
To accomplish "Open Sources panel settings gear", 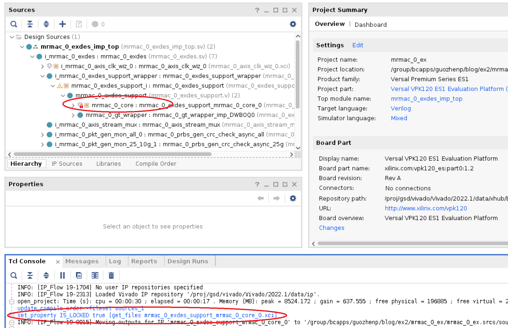I will pos(293,24).
